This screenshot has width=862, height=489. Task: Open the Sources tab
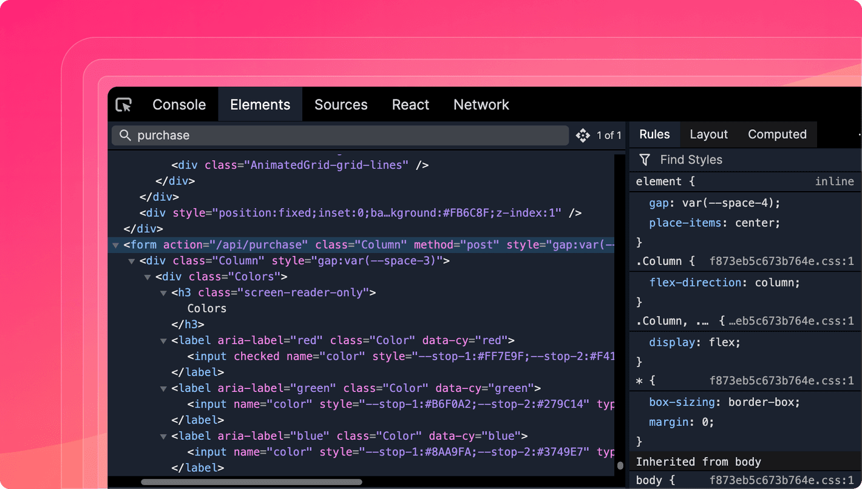click(341, 105)
